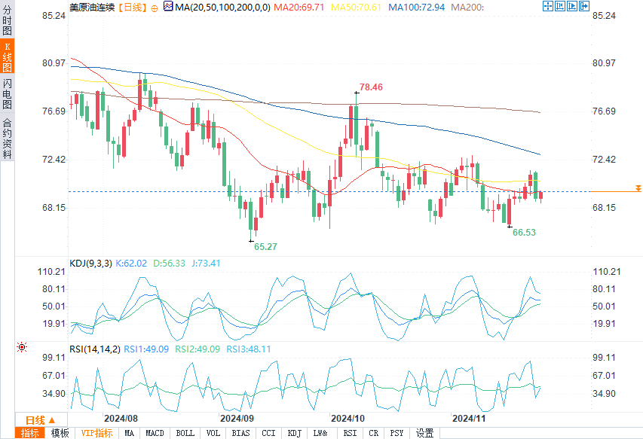This screenshot has width=643, height=439.
Task: Click the RSI3:48.11 value
Action: (x=249, y=349)
